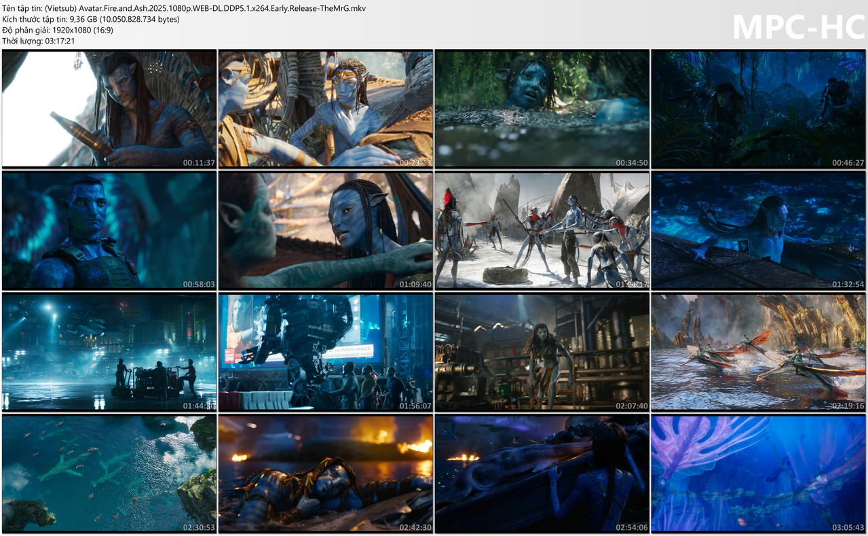Open the aerial ocean thumbnail at 02:30:53
This screenshot has width=868, height=536.
click(109, 474)
